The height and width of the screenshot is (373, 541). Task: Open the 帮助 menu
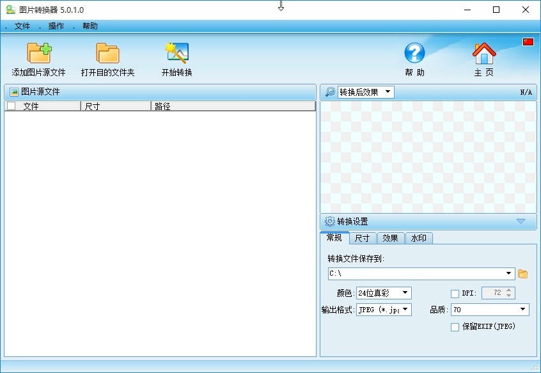(90, 26)
